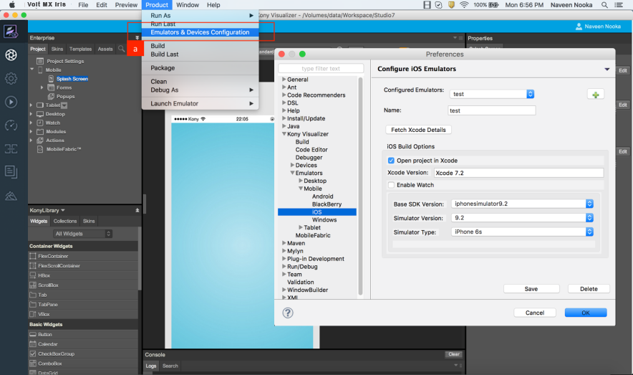Image resolution: width=633 pixels, height=375 pixels.
Task: Select Emulators & Devices Configuration menu item
Action: 200,32
